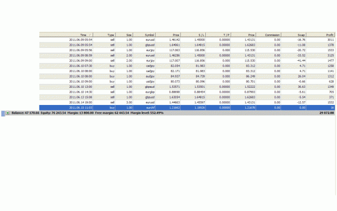Click the stop loss value 80.096
The width and height of the screenshot is (337, 211).
[200, 82]
